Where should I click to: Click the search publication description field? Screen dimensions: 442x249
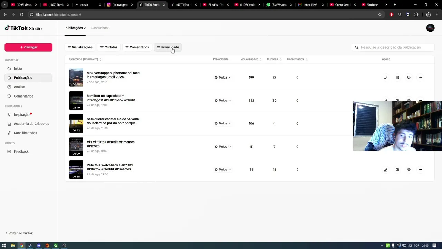click(393, 47)
